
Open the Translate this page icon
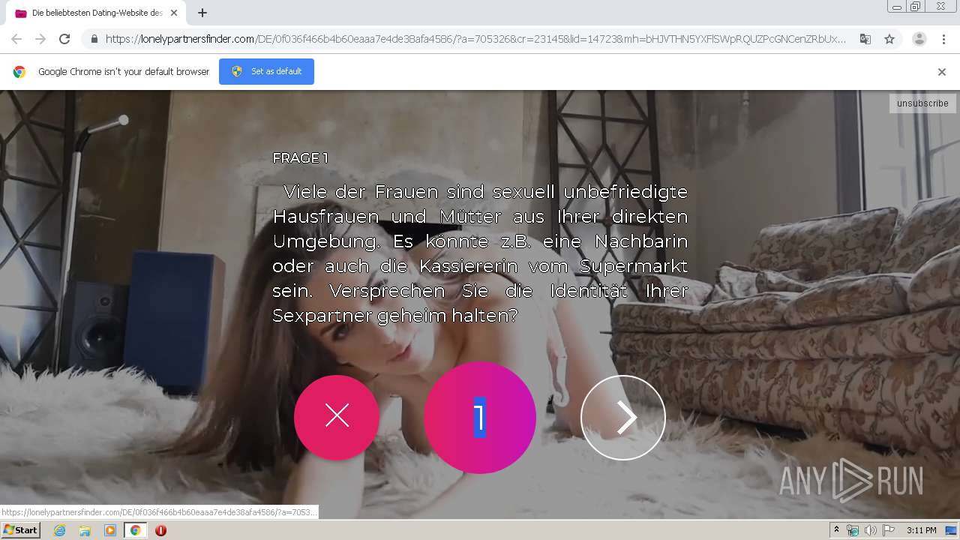(865, 39)
